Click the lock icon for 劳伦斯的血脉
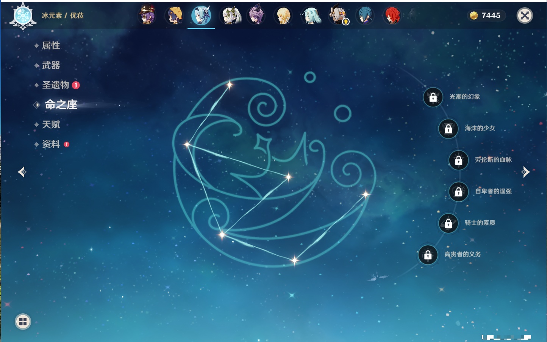The width and height of the screenshot is (547, 342). click(459, 160)
